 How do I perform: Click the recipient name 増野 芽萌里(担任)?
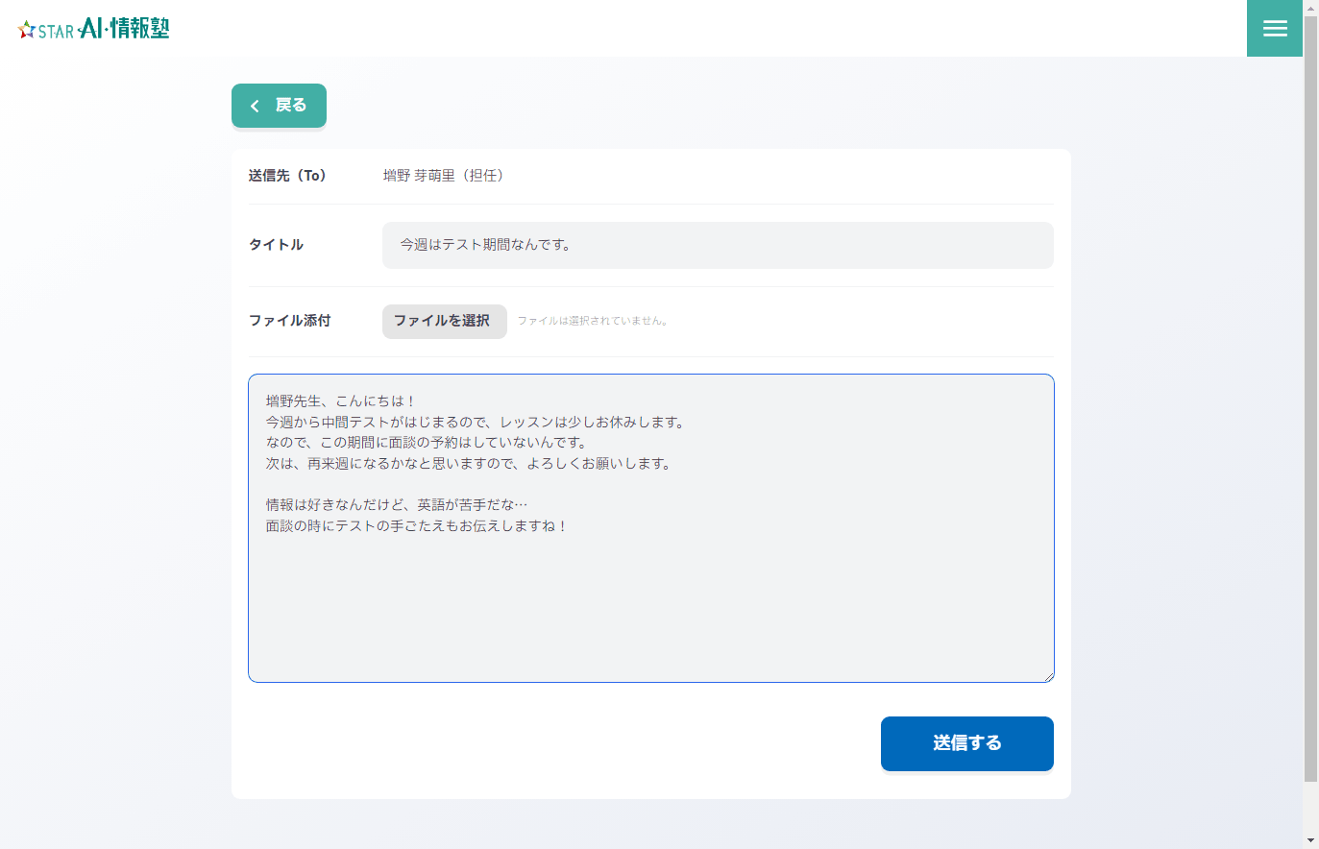click(444, 176)
